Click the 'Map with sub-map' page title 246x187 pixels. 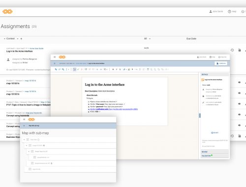click(x=35, y=133)
